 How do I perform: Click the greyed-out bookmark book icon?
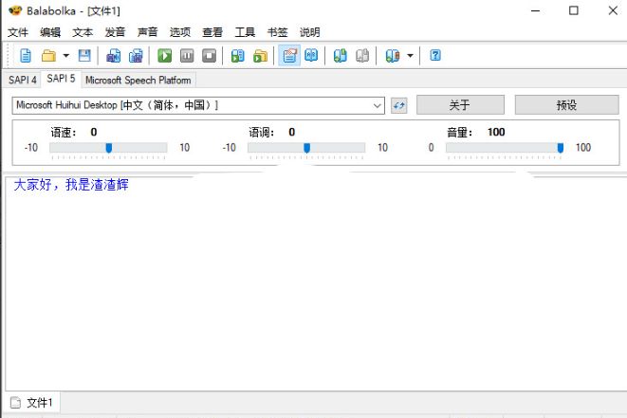(362, 56)
